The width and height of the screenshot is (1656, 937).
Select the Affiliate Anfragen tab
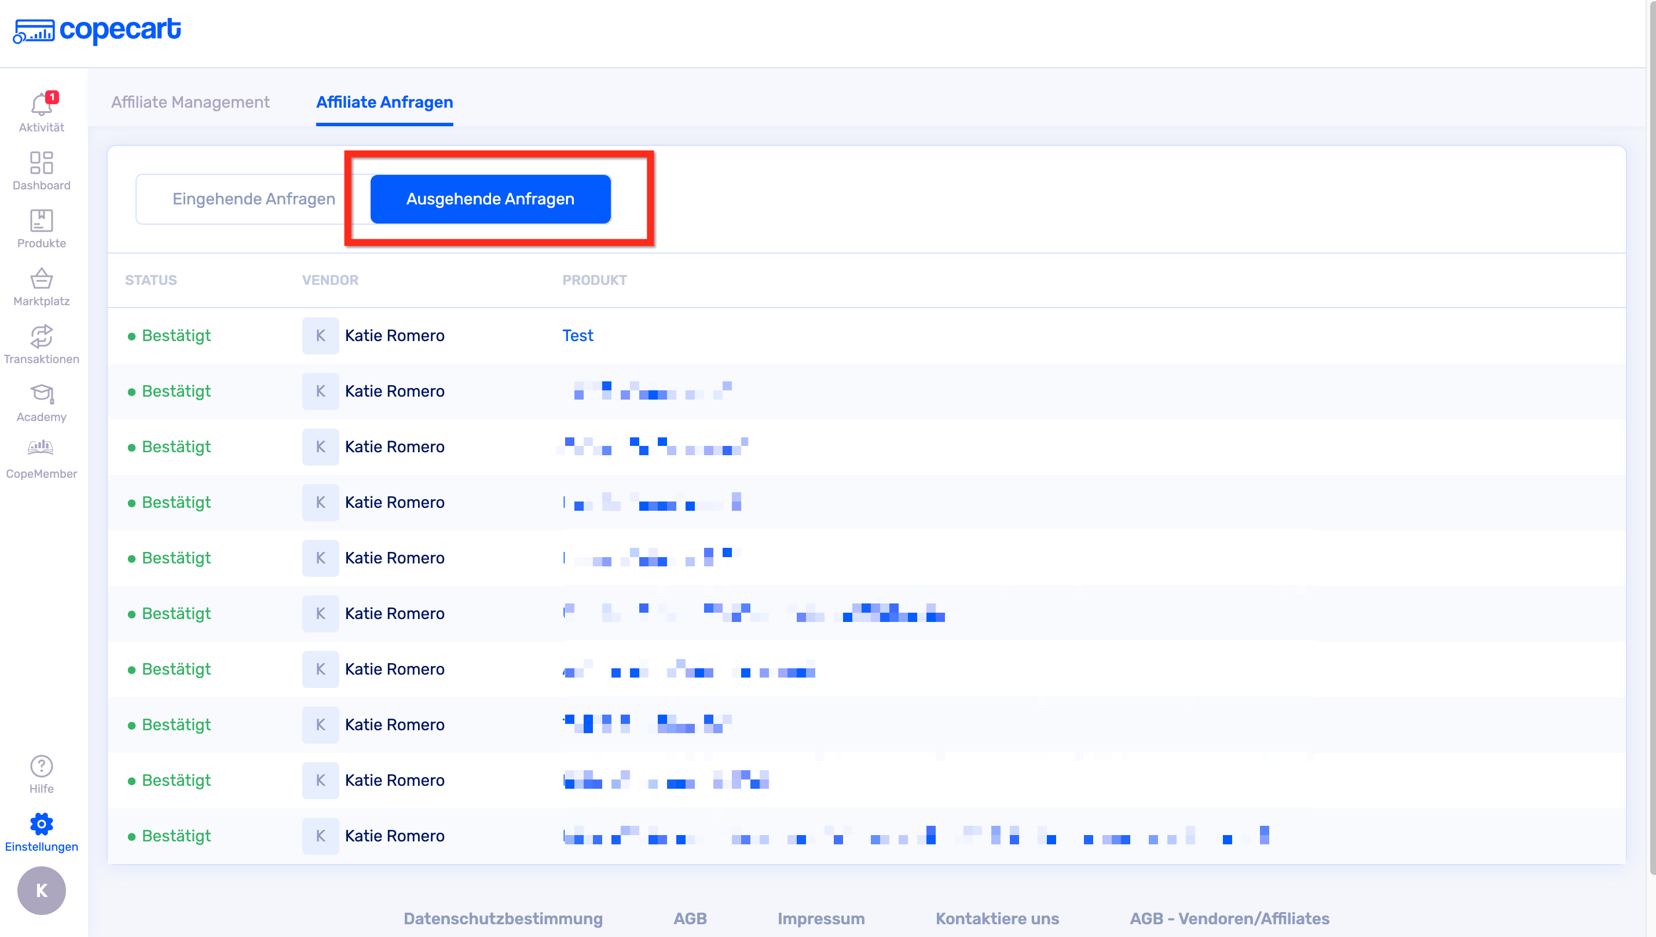tap(384, 103)
